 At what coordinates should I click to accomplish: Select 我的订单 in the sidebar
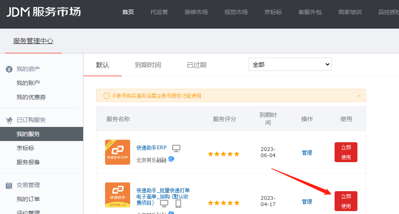click(x=28, y=199)
